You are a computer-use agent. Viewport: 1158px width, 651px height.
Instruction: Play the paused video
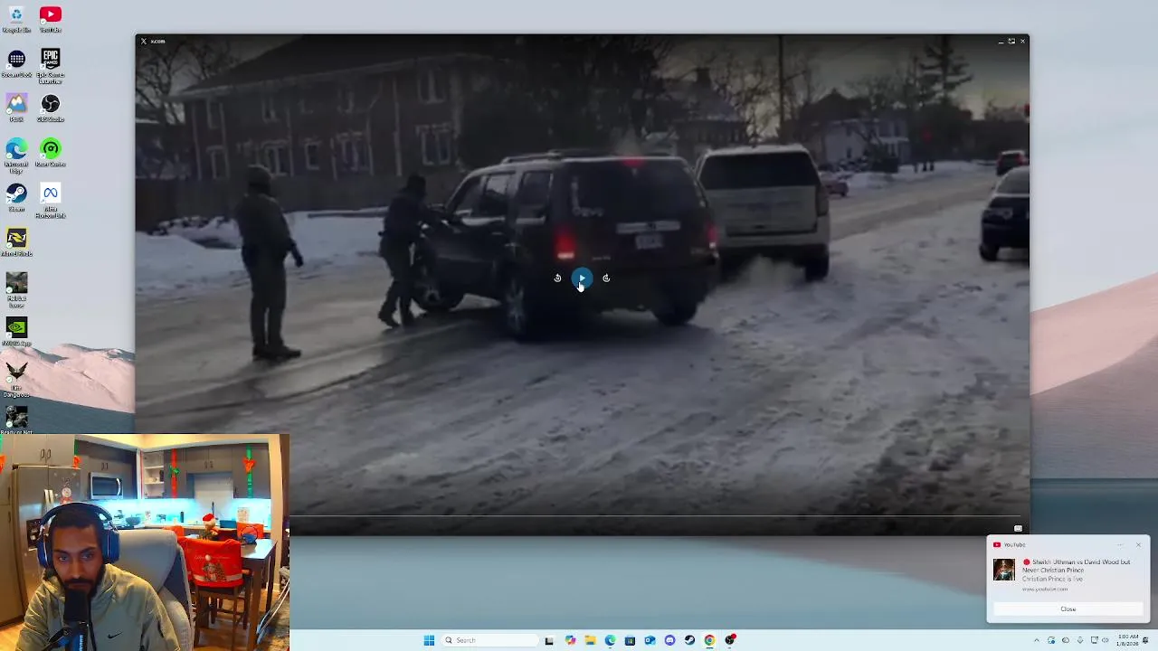click(582, 278)
